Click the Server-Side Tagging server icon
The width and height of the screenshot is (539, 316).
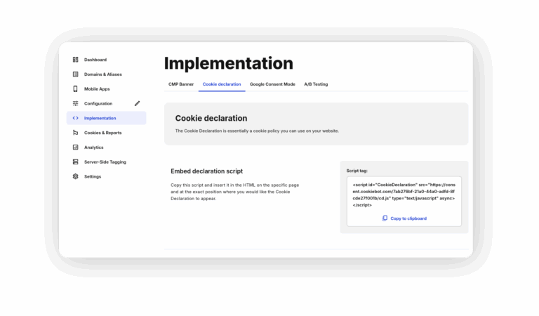pos(75,162)
